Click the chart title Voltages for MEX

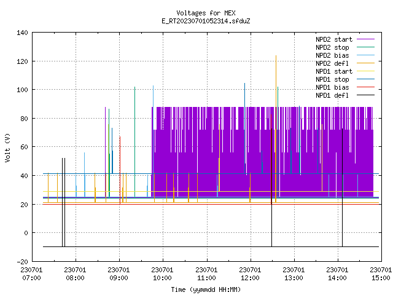pos(206,13)
